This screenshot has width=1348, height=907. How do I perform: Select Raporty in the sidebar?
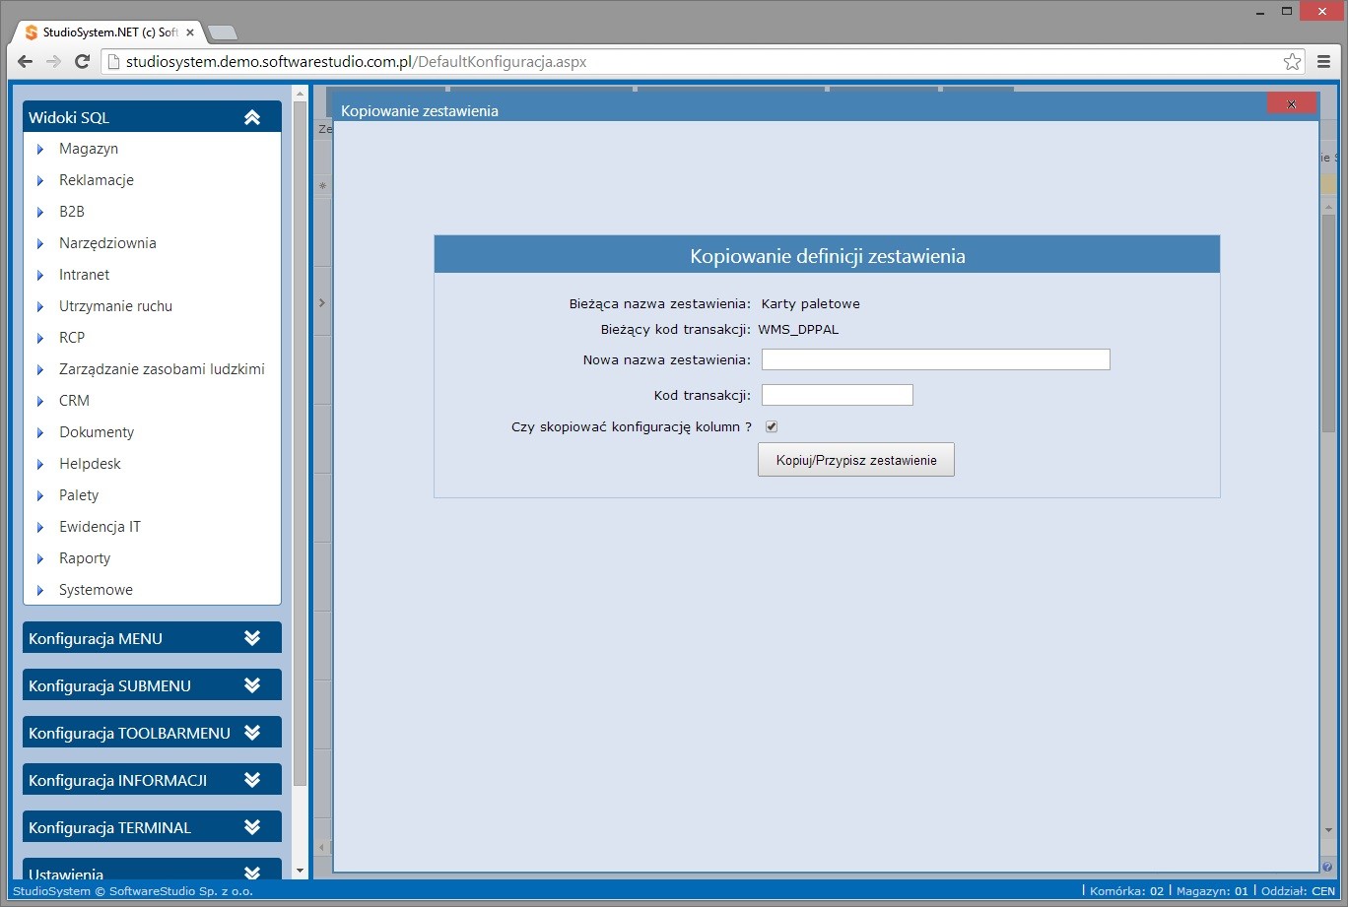(x=85, y=558)
